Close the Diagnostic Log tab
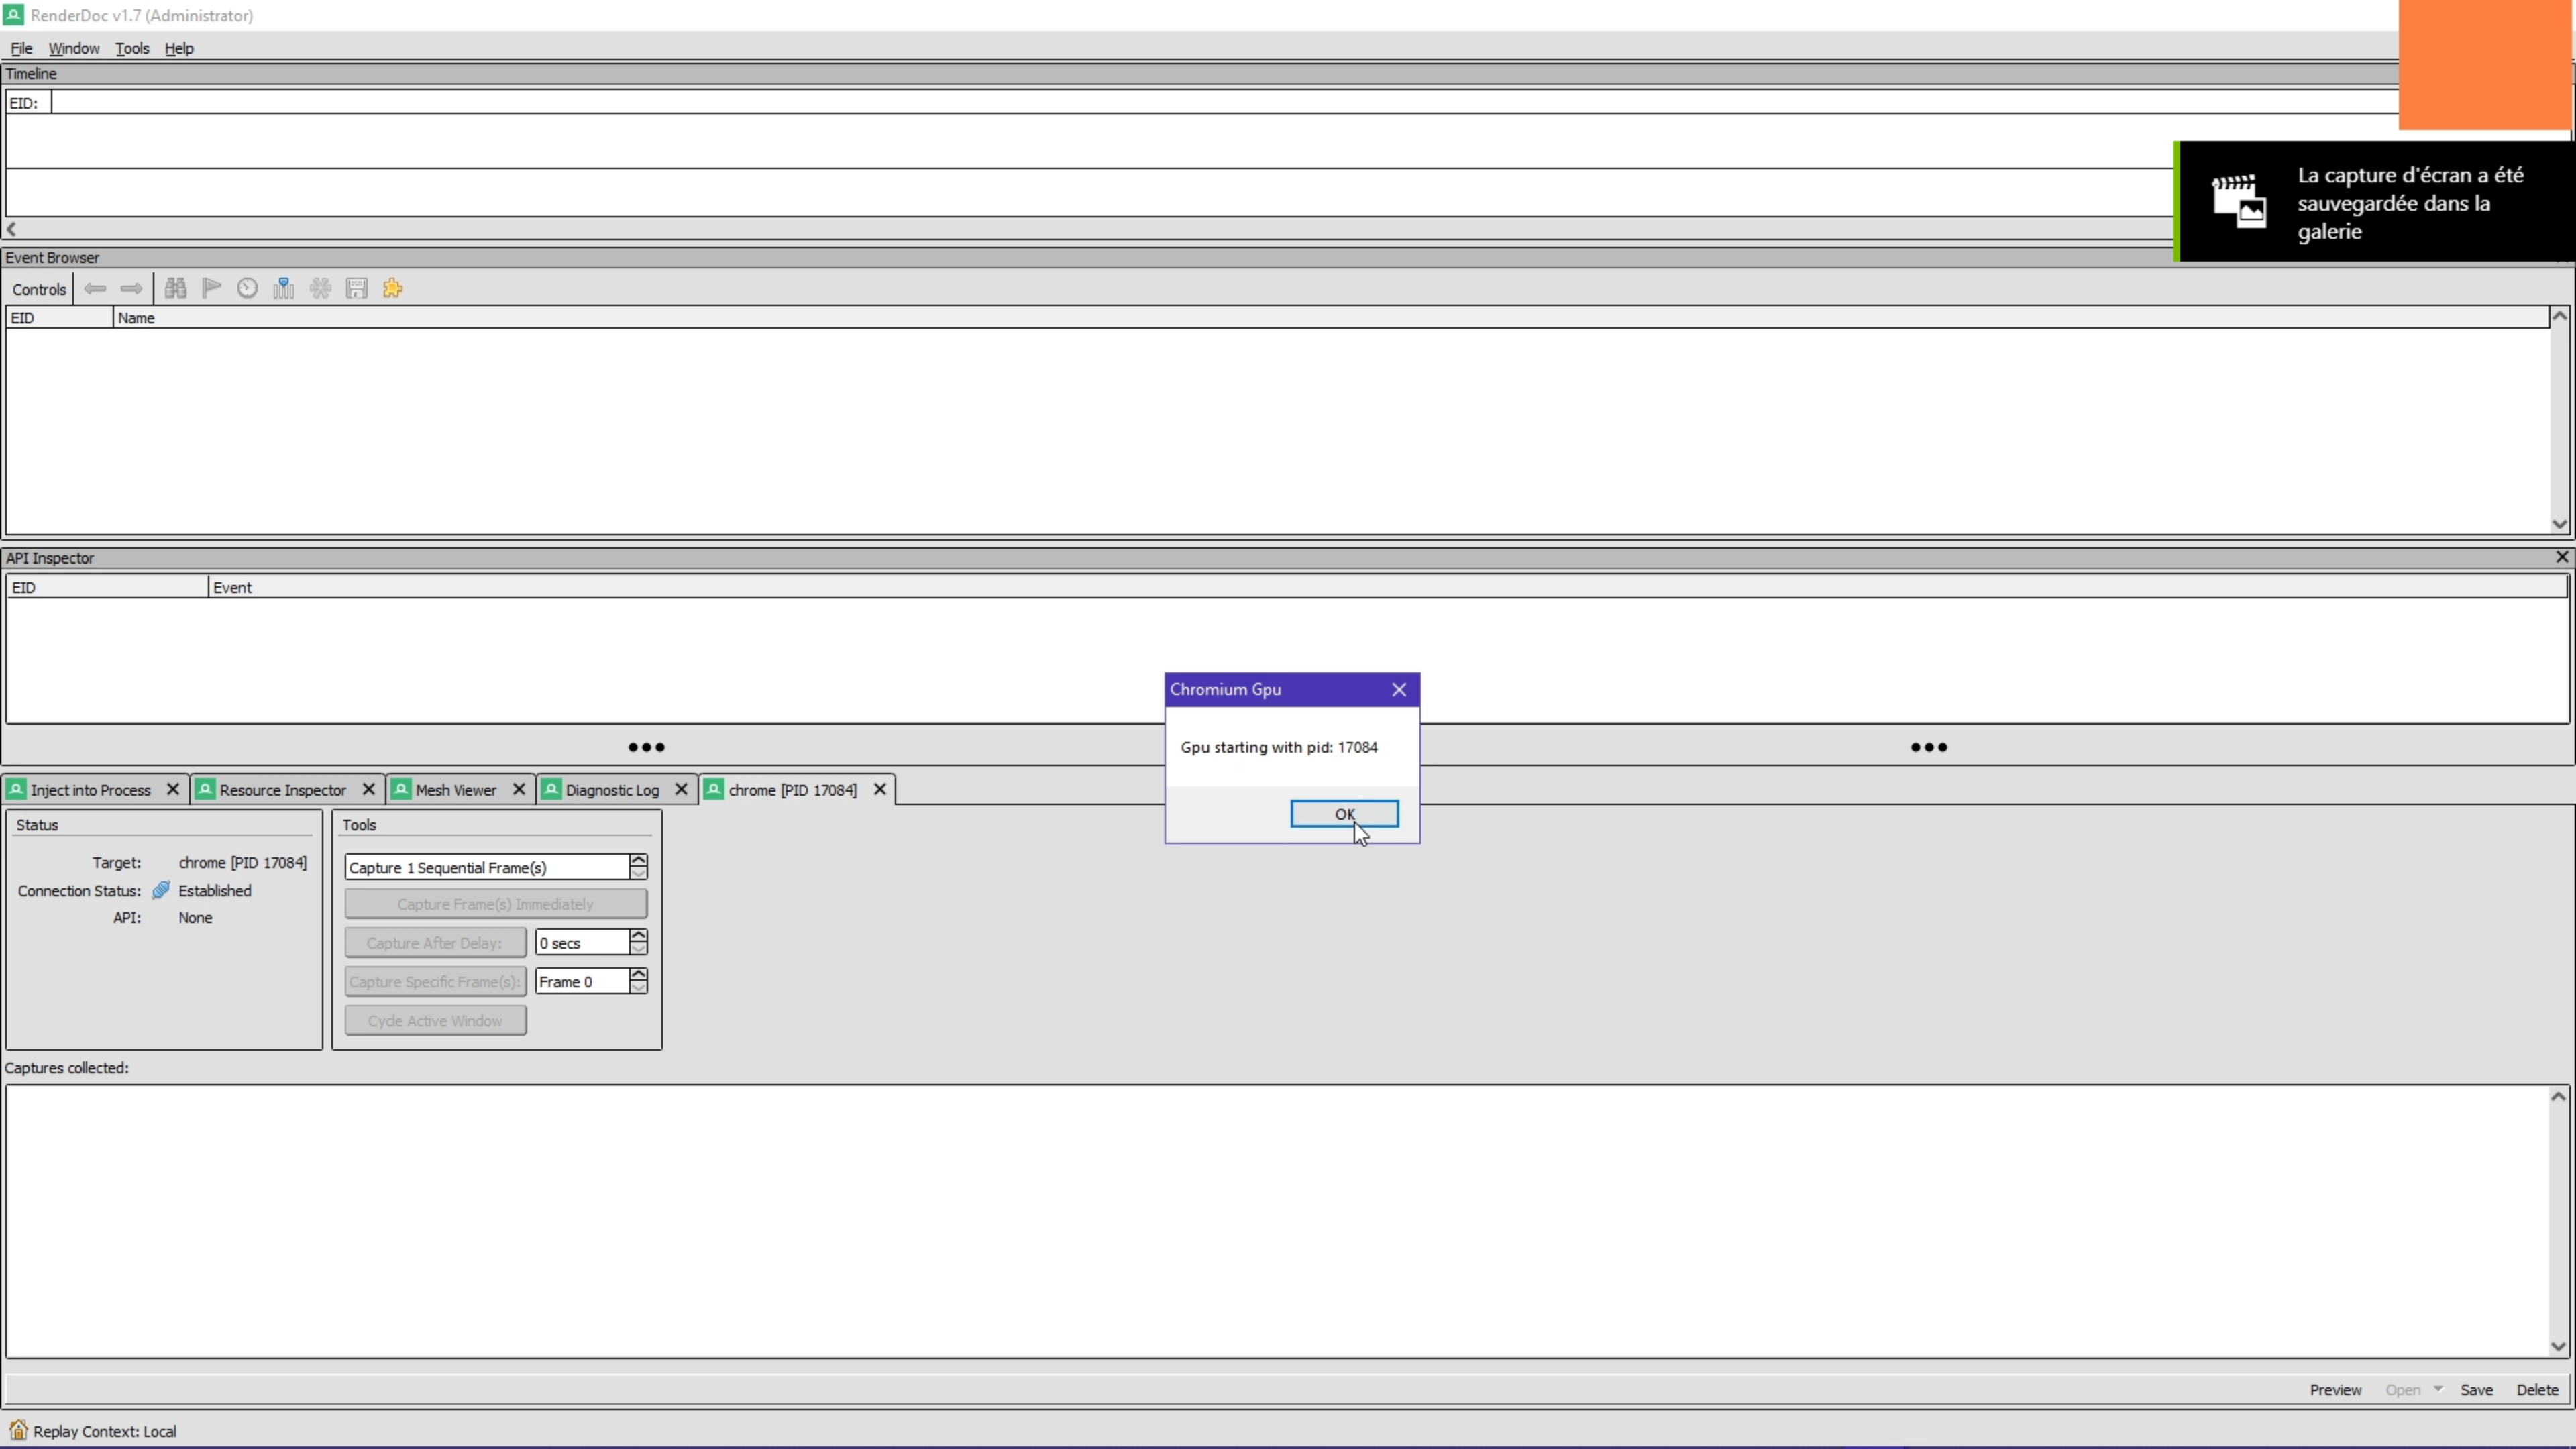This screenshot has width=2576, height=1449. [681, 789]
